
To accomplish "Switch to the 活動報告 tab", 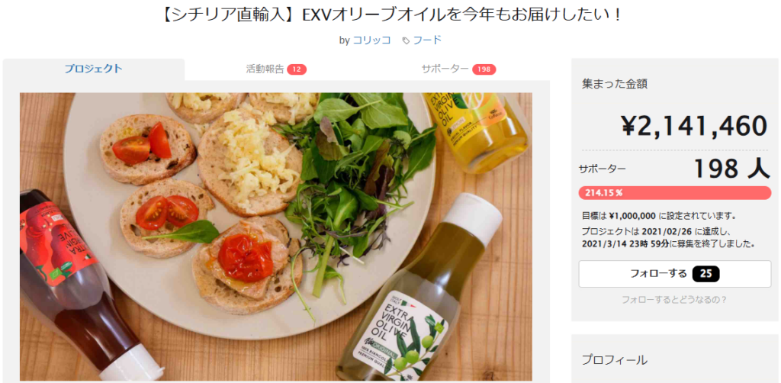I will tap(276, 69).
